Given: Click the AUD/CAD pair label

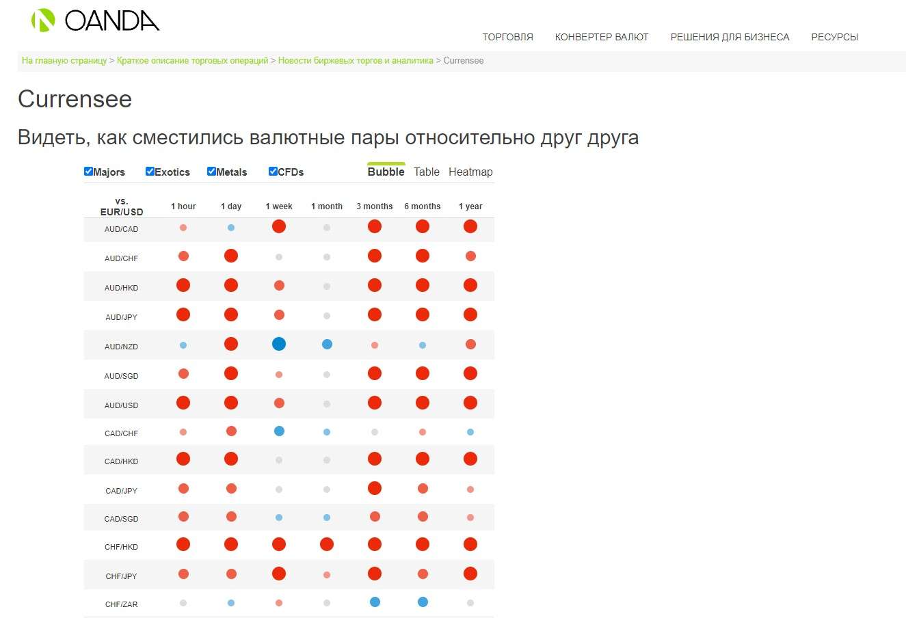Looking at the screenshot, I should 122,229.
